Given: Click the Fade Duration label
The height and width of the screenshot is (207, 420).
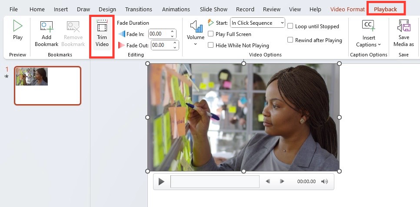Looking at the screenshot, I should point(133,23).
